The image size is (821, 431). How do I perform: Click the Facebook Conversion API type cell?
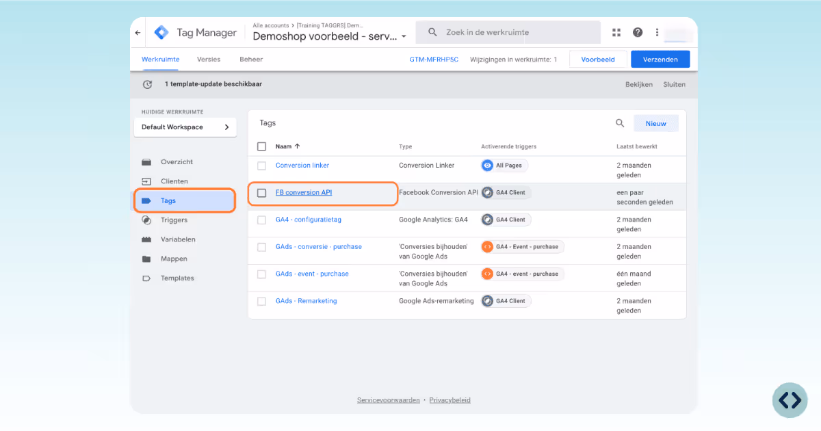[x=439, y=193]
